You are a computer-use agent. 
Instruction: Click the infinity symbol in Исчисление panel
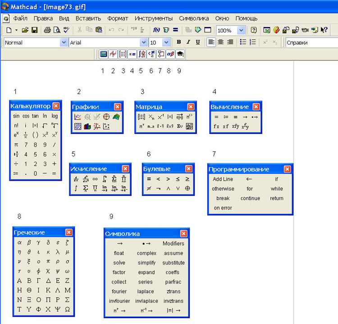(x=95, y=179)
